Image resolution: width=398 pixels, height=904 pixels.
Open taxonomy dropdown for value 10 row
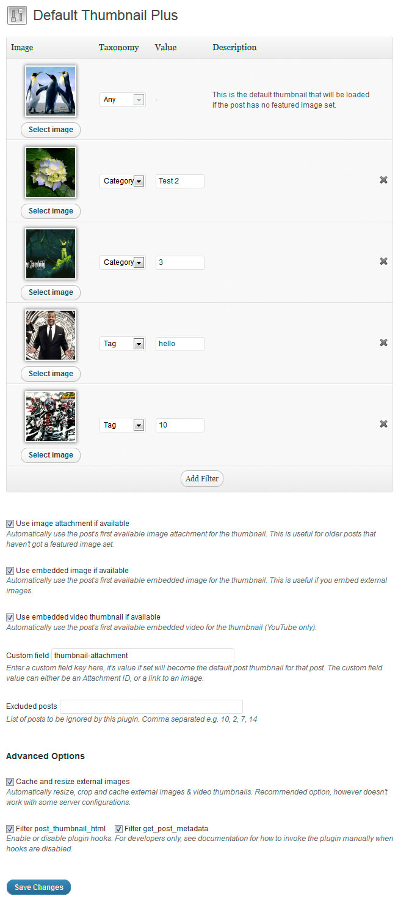click(122, 425)
